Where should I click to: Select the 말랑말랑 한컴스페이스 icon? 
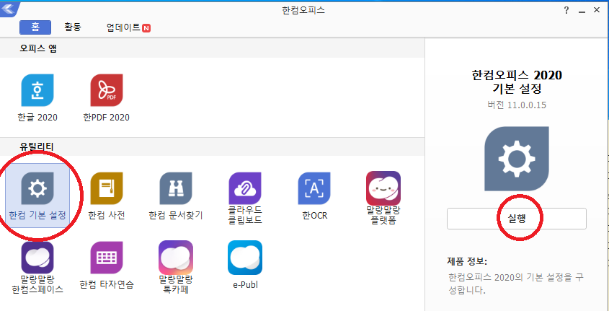click(x=37, y=258)
